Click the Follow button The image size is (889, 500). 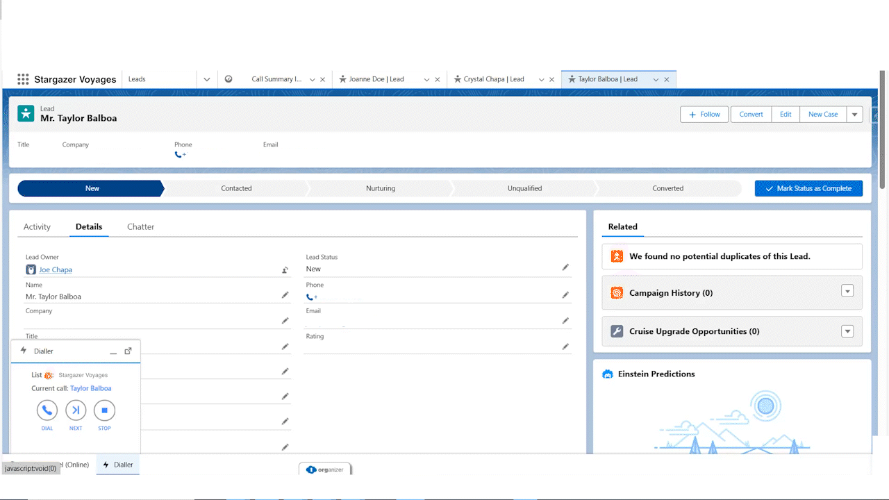(x=704, y=115)
